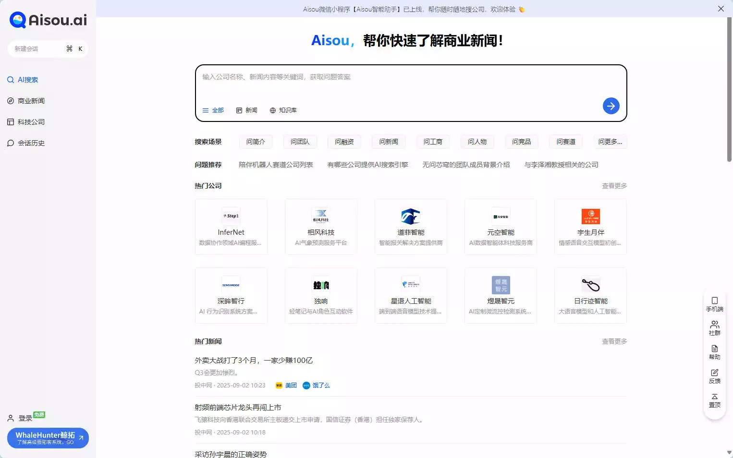Click the 手机端 mobile icon
The height and width of the screenshot is (458, 733).
pos(715,303)
